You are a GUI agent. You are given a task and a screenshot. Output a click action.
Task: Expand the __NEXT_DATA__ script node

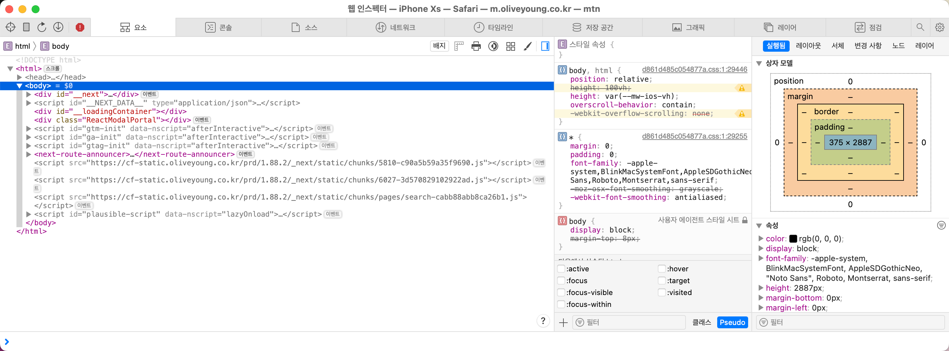pyautogui.click(x=28, y=103)
